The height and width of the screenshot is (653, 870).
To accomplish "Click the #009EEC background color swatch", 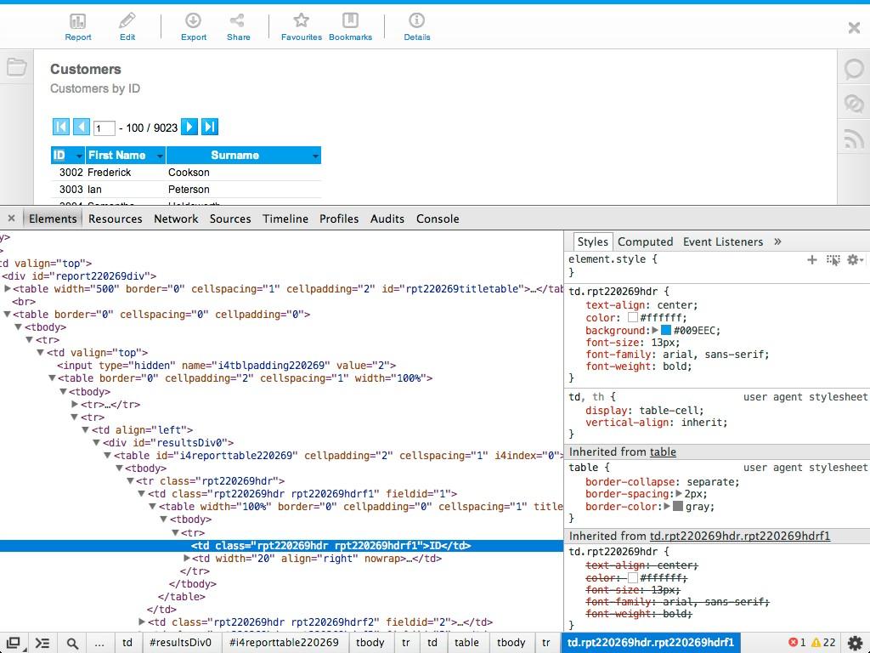I will pos(666,330).
